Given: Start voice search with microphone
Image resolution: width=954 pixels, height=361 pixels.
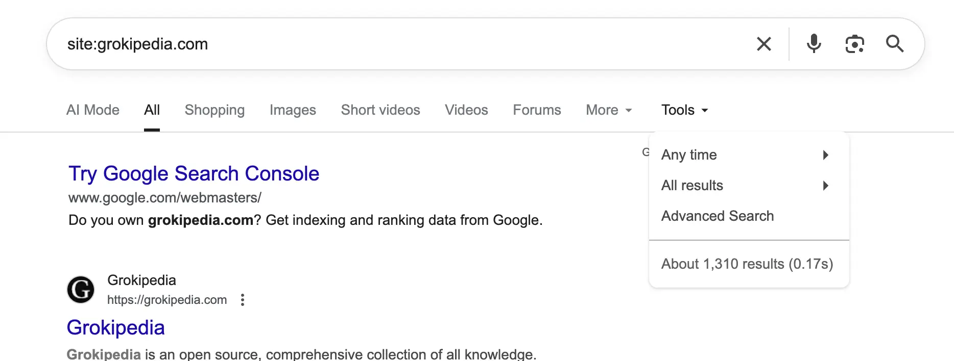Looking at the screenshot, I should coord(814,44).
